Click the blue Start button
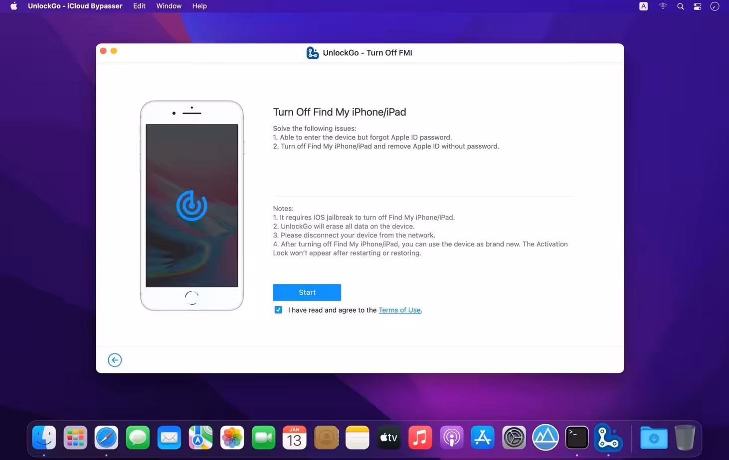Viewport: 729px width, 460px height. [x=307, y=292]
